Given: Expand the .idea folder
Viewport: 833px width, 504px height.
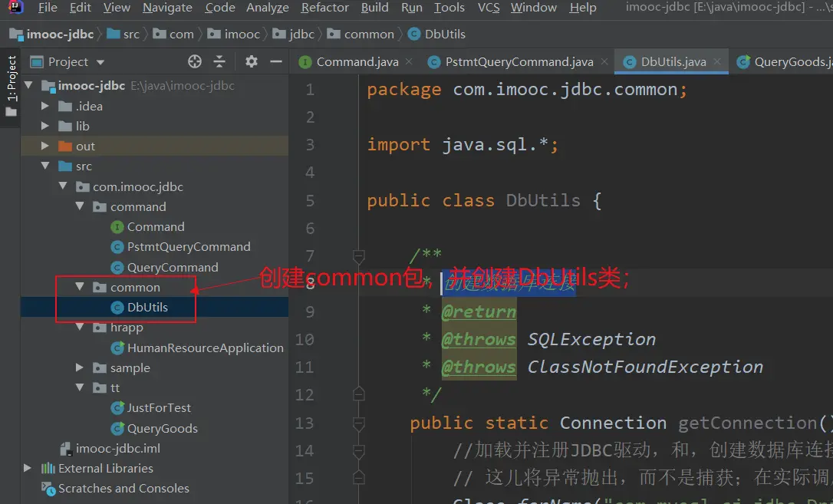Looking at the screenshot, I should coord(46,107).
